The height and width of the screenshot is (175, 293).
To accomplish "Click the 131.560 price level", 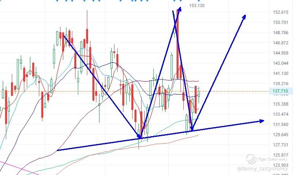I will click(280, 124).
